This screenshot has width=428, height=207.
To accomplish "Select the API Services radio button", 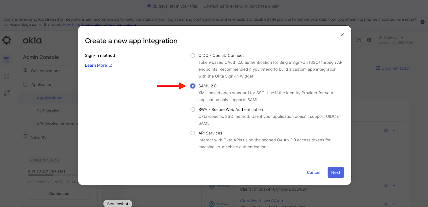I will click(193, 133).
